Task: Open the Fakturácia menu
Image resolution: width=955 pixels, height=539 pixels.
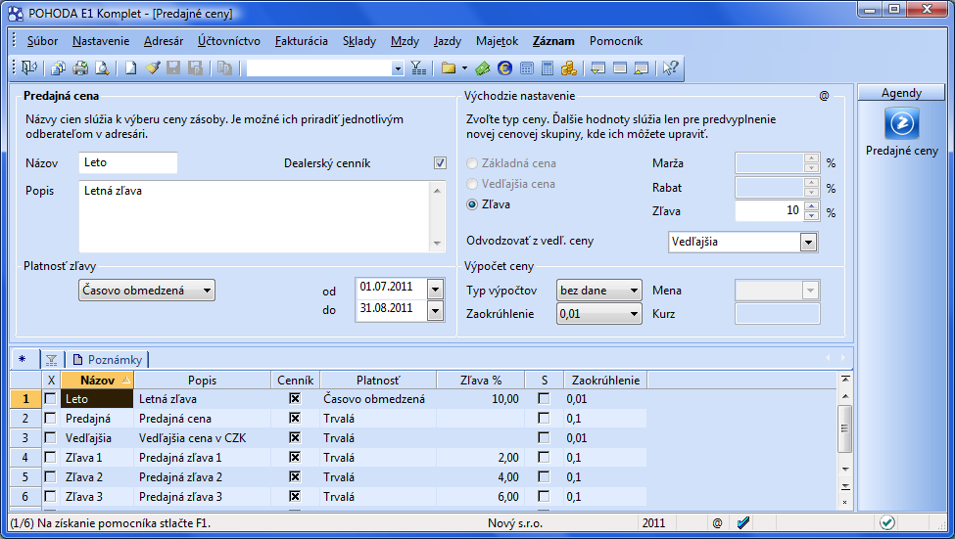Action: tap(302, 41)
